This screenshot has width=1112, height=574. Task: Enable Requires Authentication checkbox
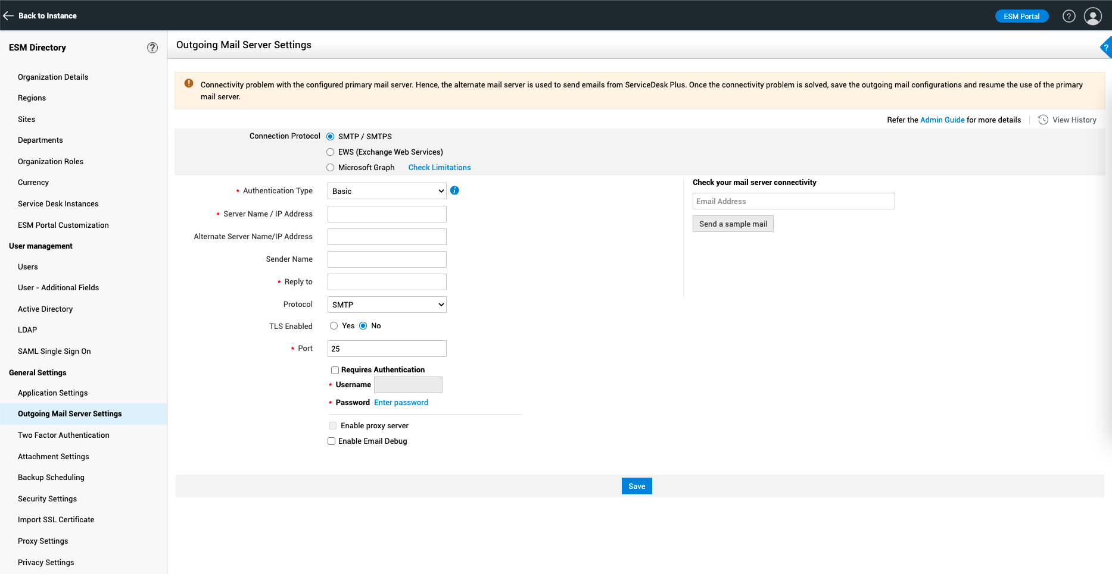(x=335, y=370)
